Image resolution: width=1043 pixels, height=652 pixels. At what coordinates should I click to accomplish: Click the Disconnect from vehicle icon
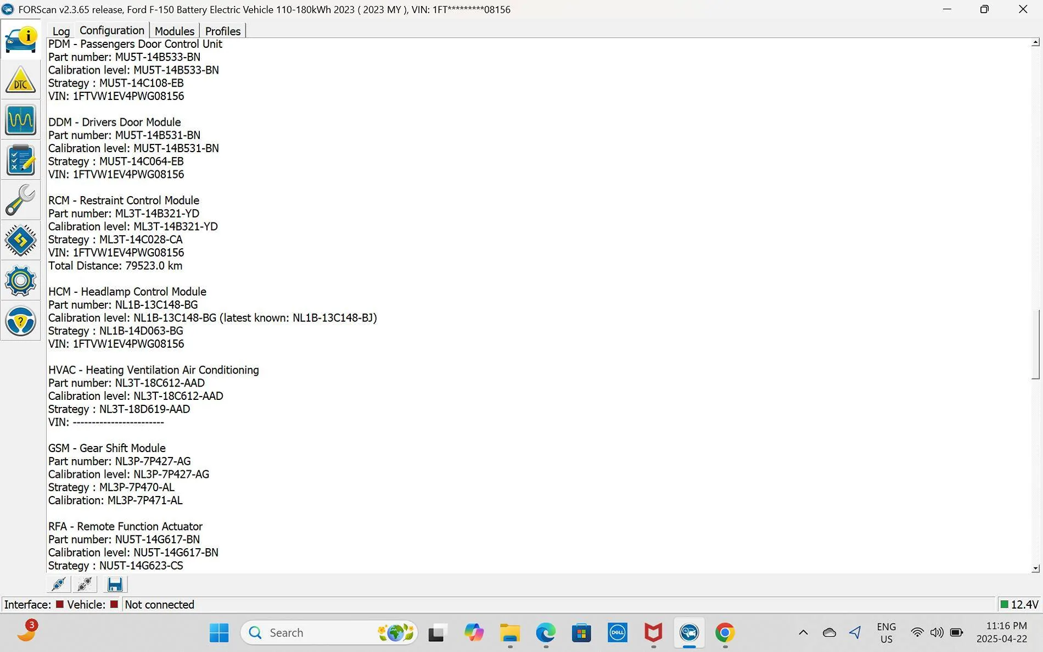coord(85,584)
